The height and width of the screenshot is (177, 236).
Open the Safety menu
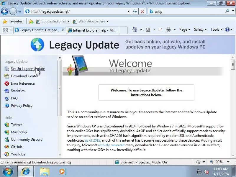click(200, 29)
